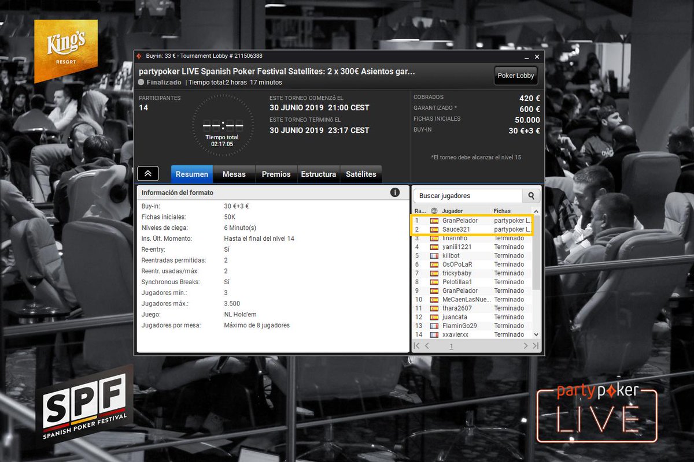Viewport: 694px width, 462px height.
Task: Click the Buscar jugadores search field
Action: (x=468, y=196)
